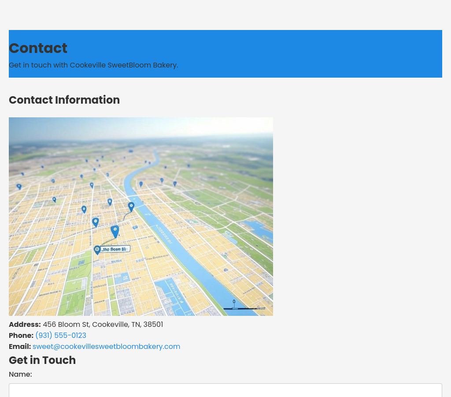
Task: Click the "Get in touch with Cookeville" tagline
Action: tap(93, 65)
